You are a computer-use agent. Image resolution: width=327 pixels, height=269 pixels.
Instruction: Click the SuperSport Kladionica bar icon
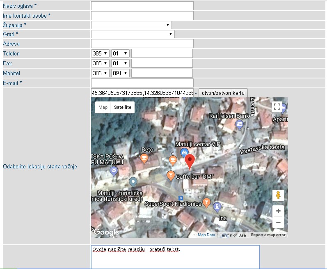tap(207, 202)
